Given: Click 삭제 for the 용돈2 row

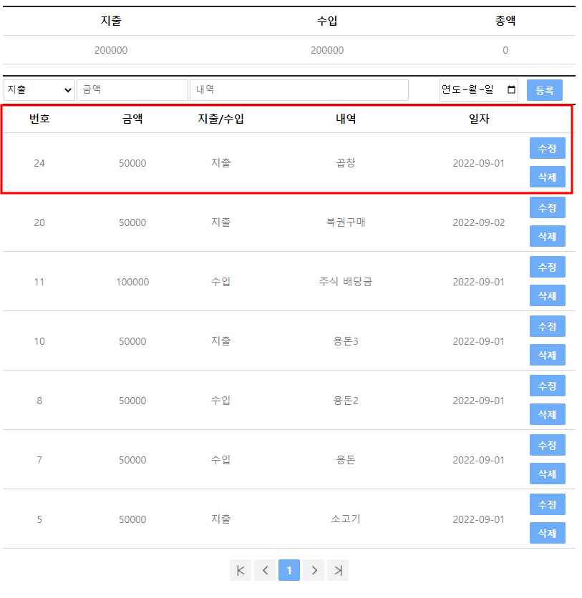Looking at the screenshot, I should pyautogui.click(x=547, y=414).
